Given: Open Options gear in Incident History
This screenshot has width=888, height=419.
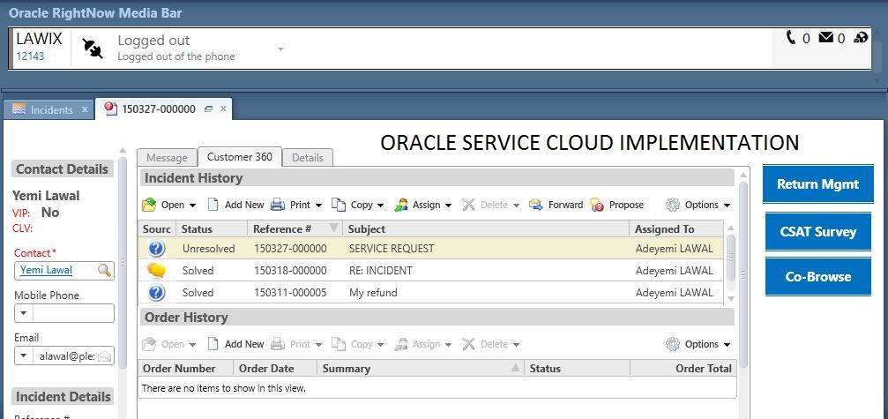Looking at the screenshot, I should tap(673, 205).
